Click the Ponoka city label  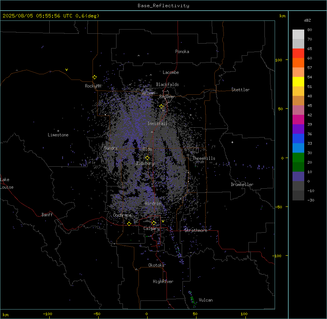pos(182,52)
